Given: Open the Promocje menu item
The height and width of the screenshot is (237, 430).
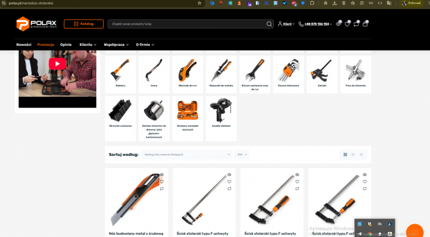Looking at the screenshot, I should [46, 44].
